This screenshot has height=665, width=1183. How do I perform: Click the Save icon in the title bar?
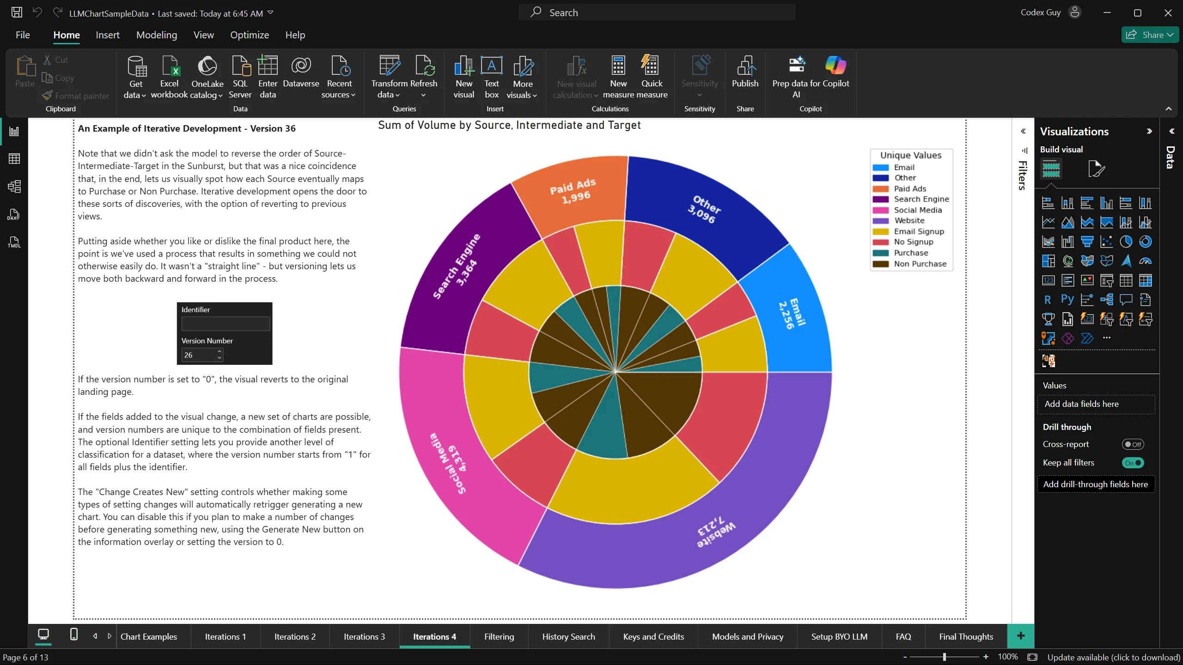(x=17, y=12)
